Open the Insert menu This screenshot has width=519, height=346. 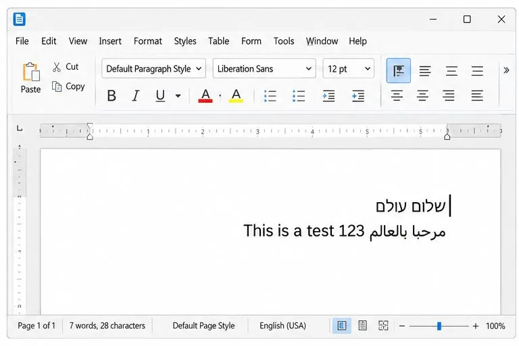tap(110, 41)
